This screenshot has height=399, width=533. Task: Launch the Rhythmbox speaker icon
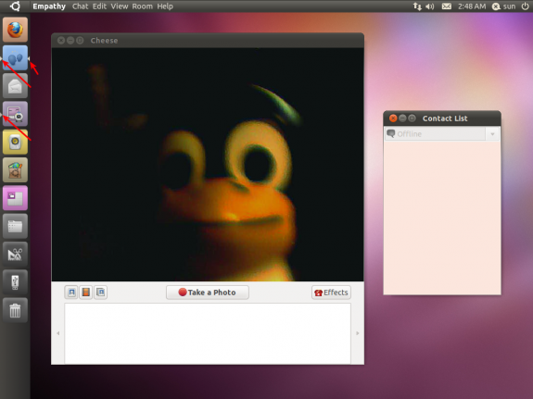click(x=16, y=142)
